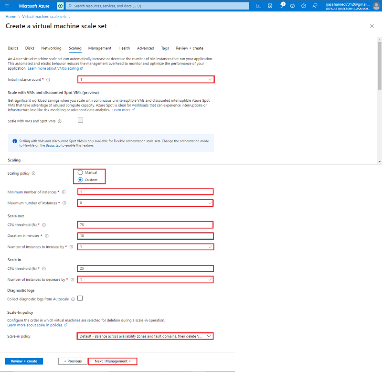Viewport: 382px width, 373px height.
Task: Open the Copilot icon beside Microsoft Azure
Action: pos(60,6)
